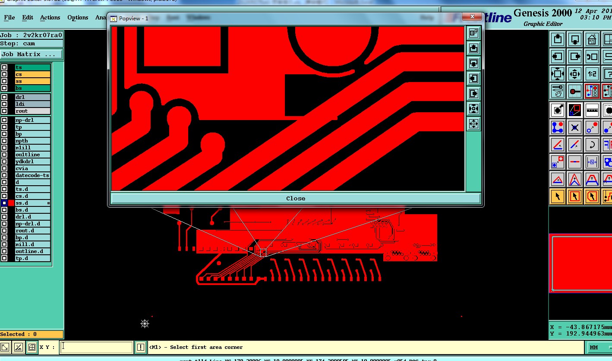
Task: Toggle the np-drl layer checkbox
Action: [4, 120]
